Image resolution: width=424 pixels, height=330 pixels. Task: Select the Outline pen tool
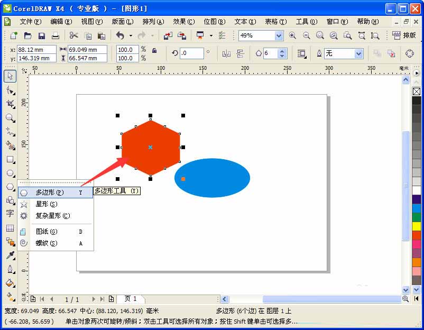click(10, 269)
